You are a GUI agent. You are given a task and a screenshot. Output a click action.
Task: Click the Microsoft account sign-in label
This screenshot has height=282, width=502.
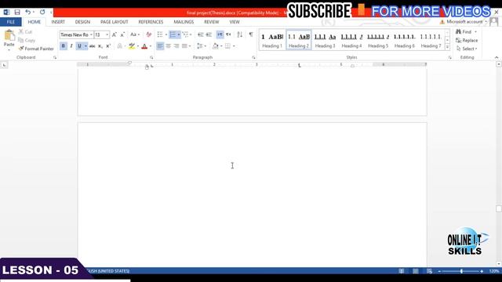464,22
